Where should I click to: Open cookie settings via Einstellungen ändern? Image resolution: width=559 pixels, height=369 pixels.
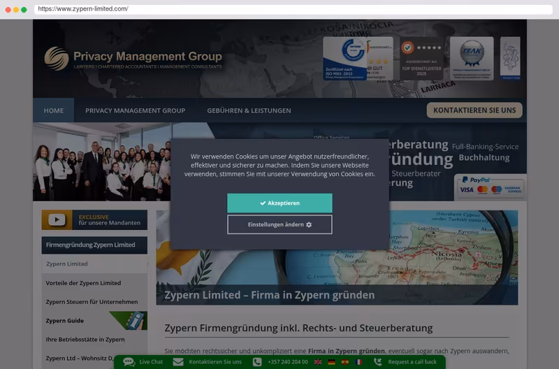pos(279,224)
